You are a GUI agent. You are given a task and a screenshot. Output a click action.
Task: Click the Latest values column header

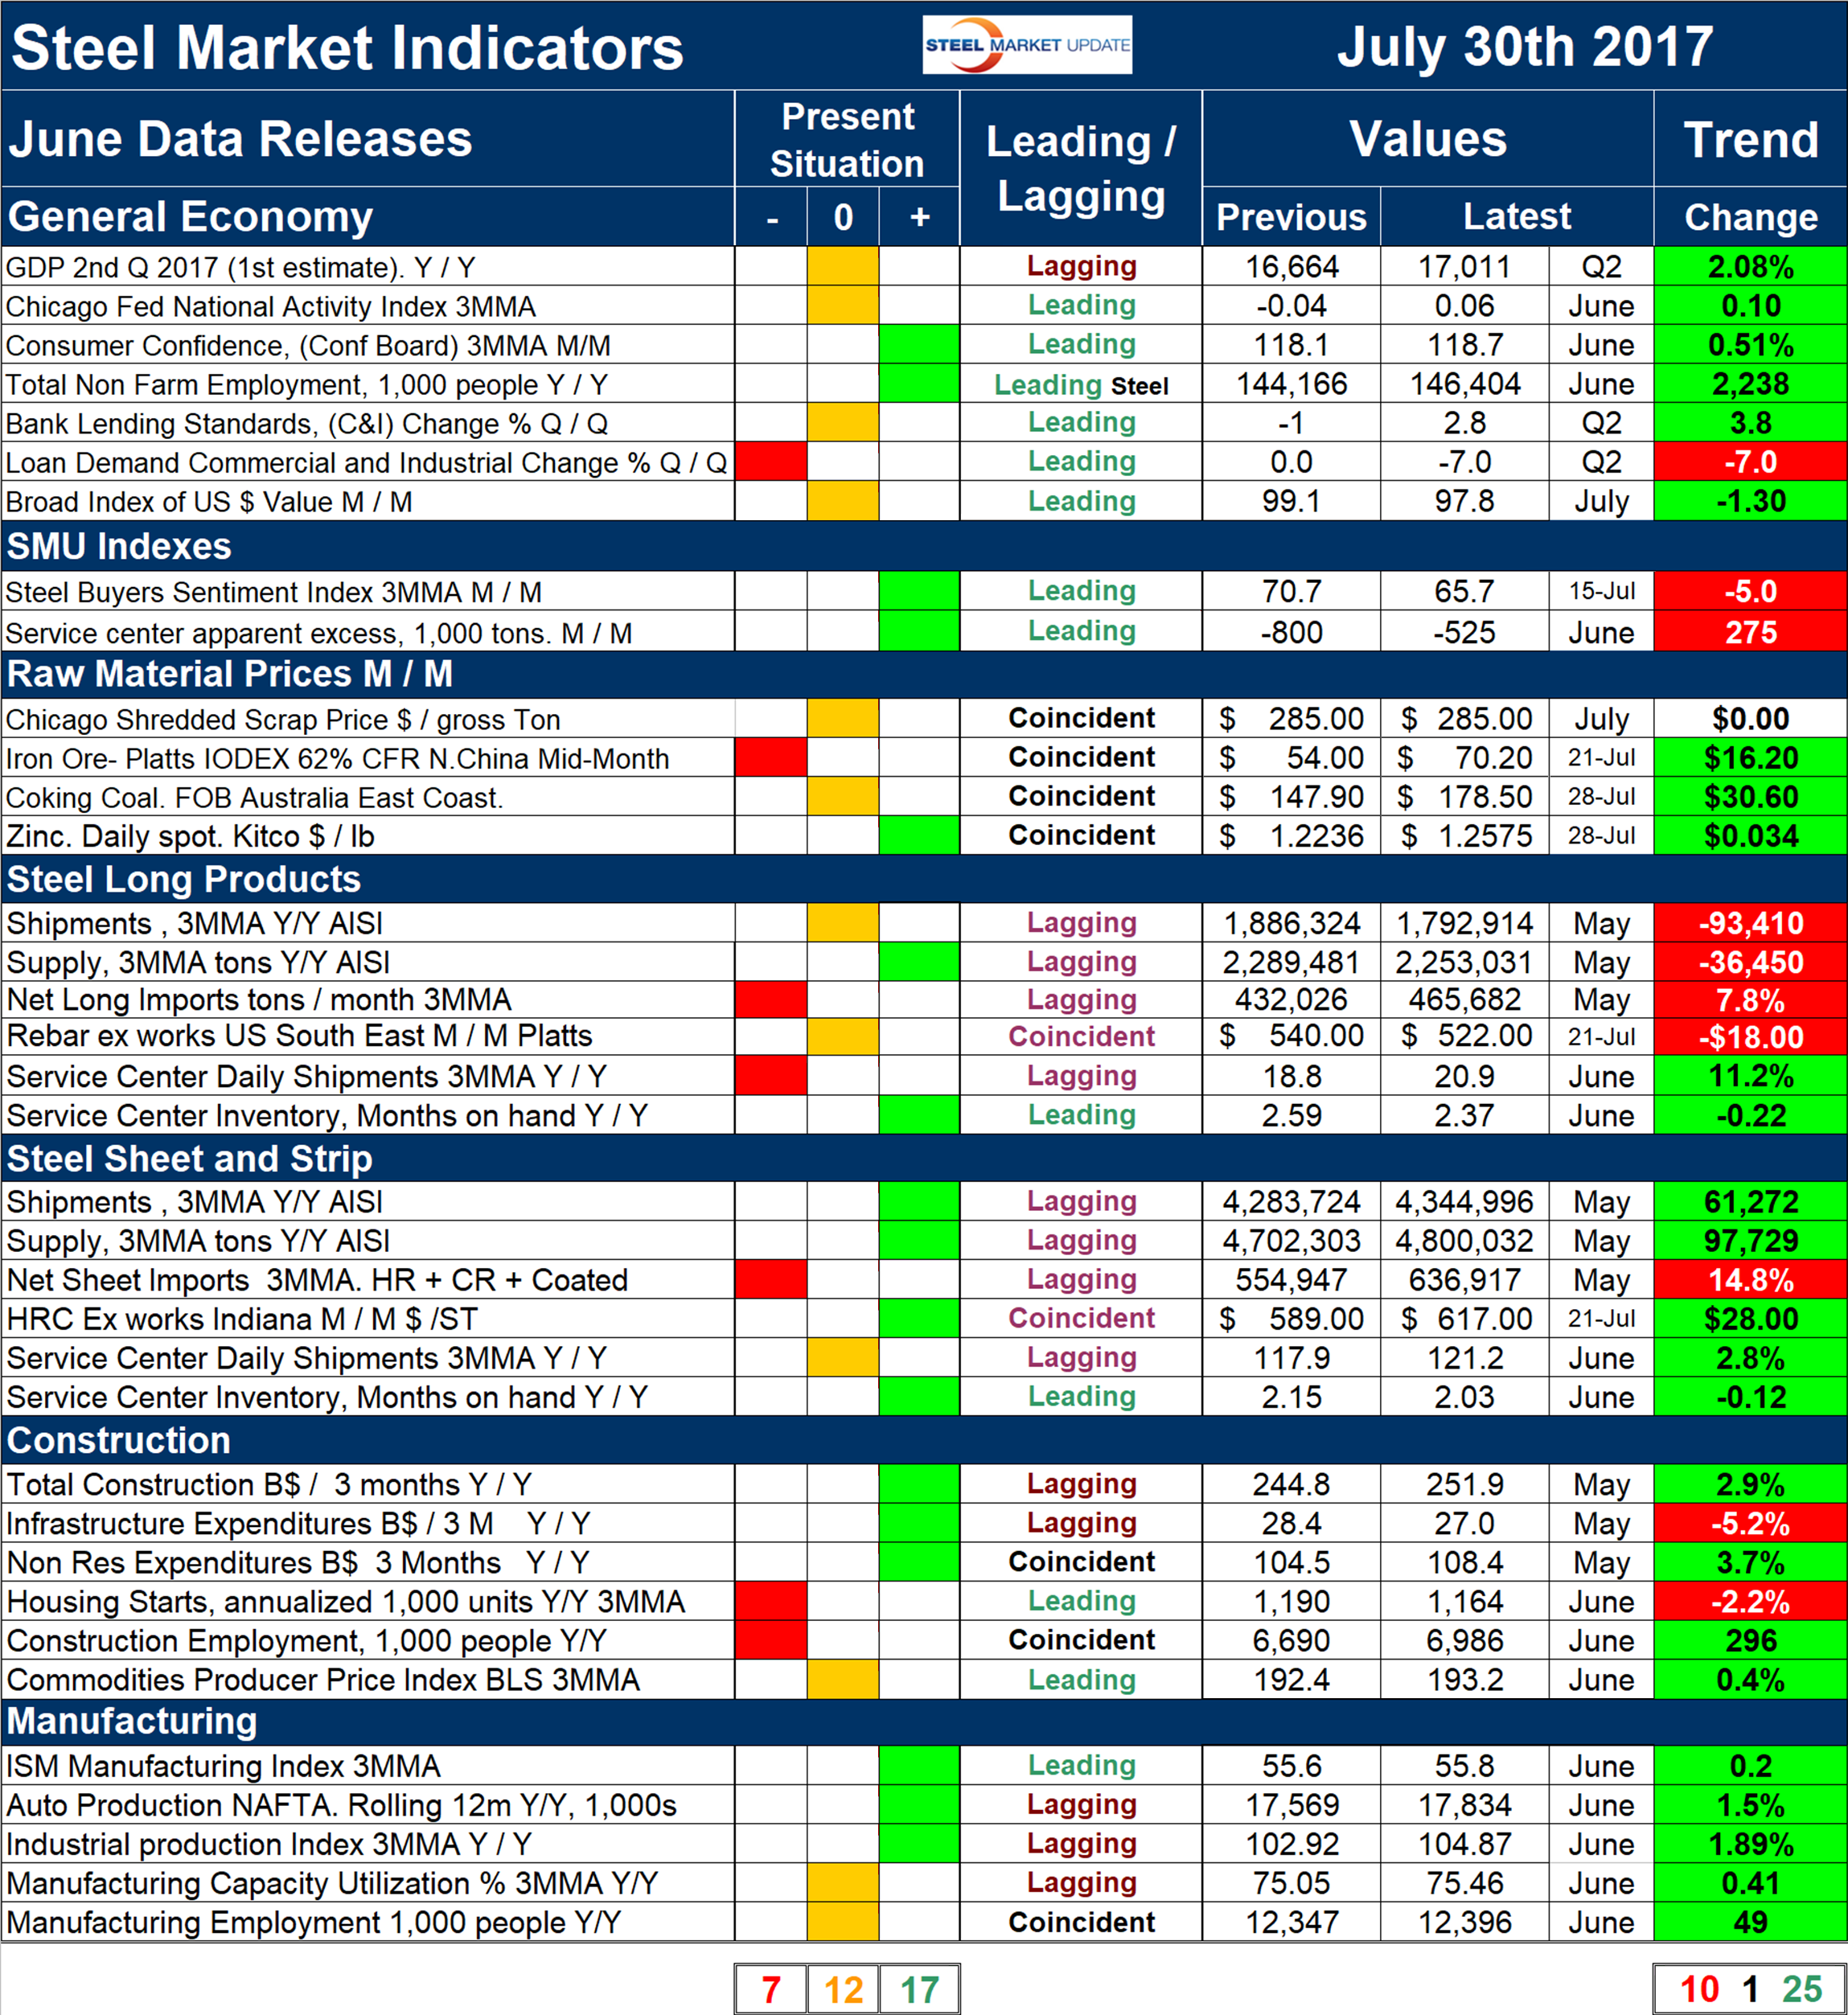point(1516,217)
